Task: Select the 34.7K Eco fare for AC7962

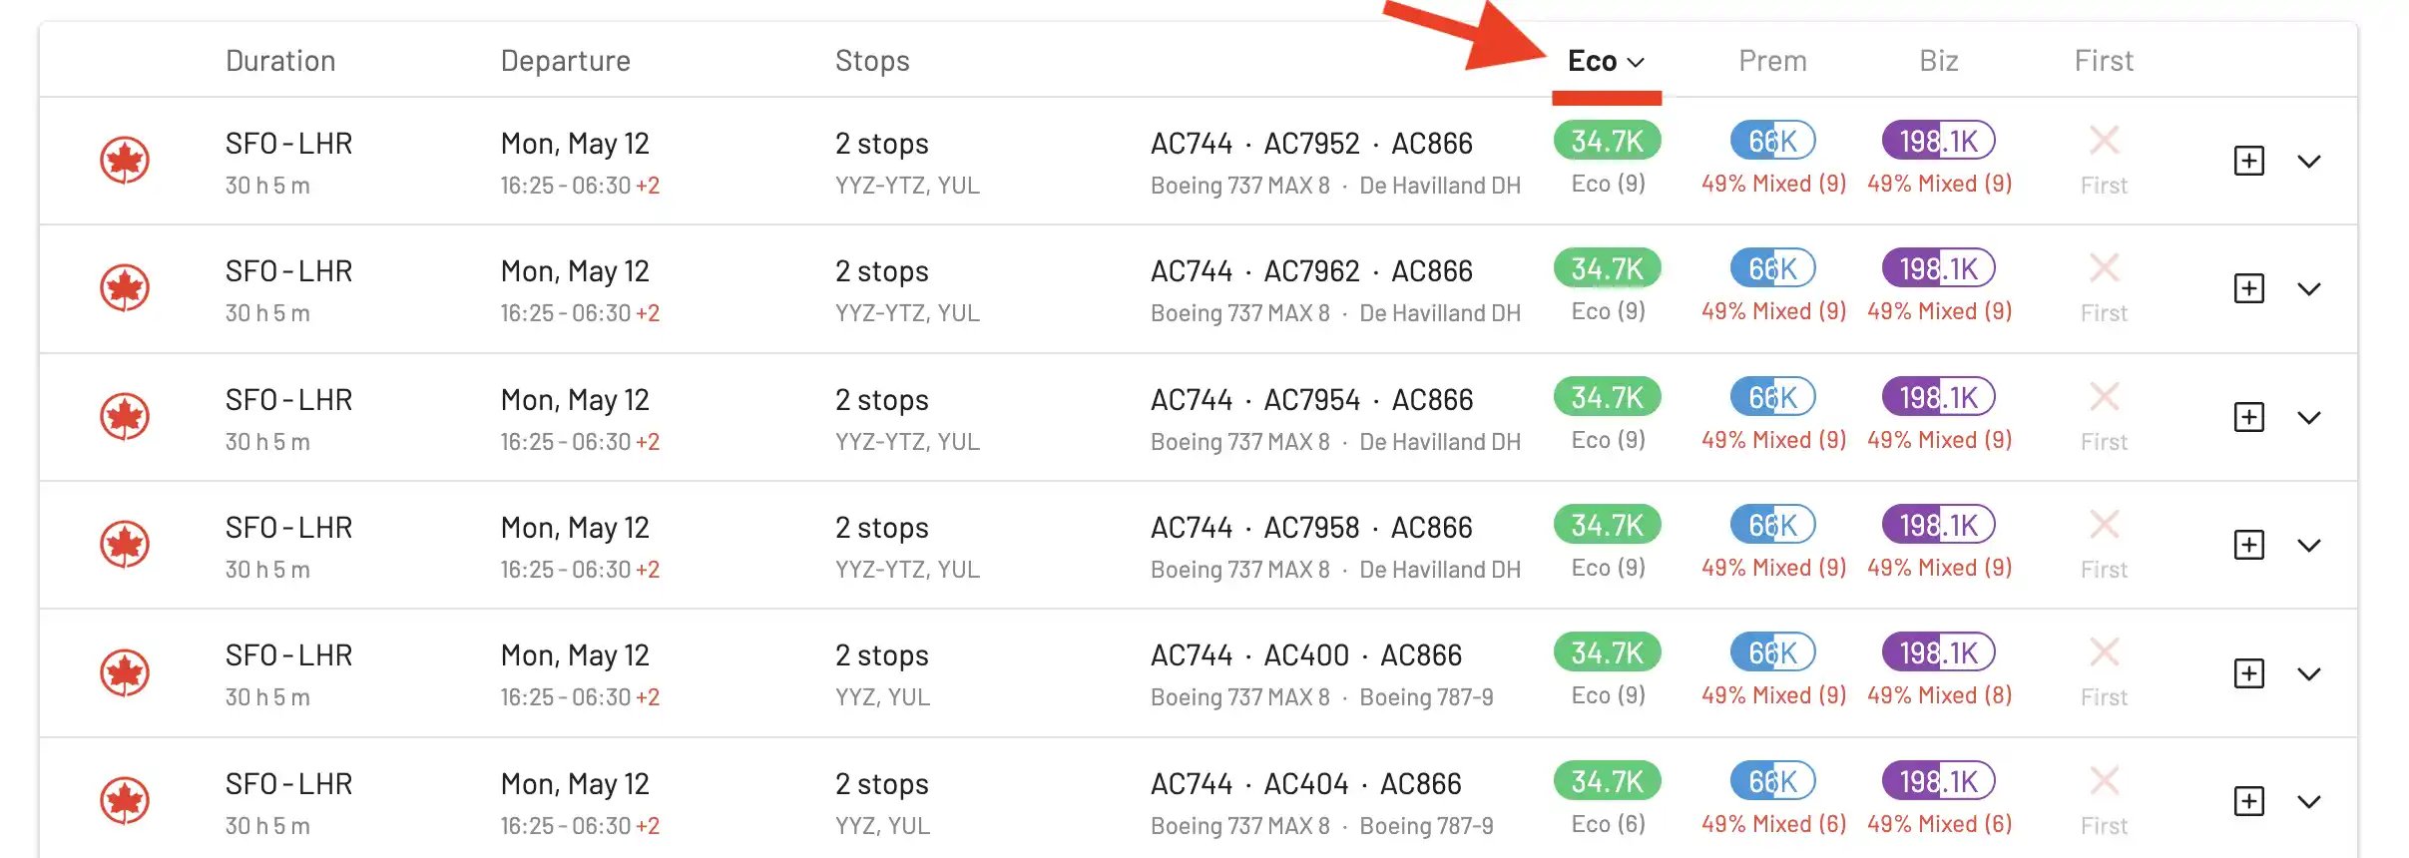Action: [x=1607, y=268]
